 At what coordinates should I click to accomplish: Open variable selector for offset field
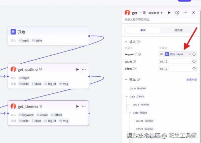pos(194,69)
